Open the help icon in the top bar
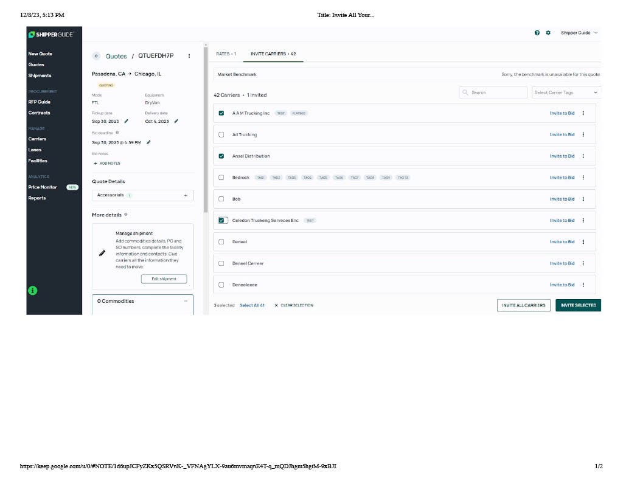Viewport: 623px width, 481px height. coord(537,33)
